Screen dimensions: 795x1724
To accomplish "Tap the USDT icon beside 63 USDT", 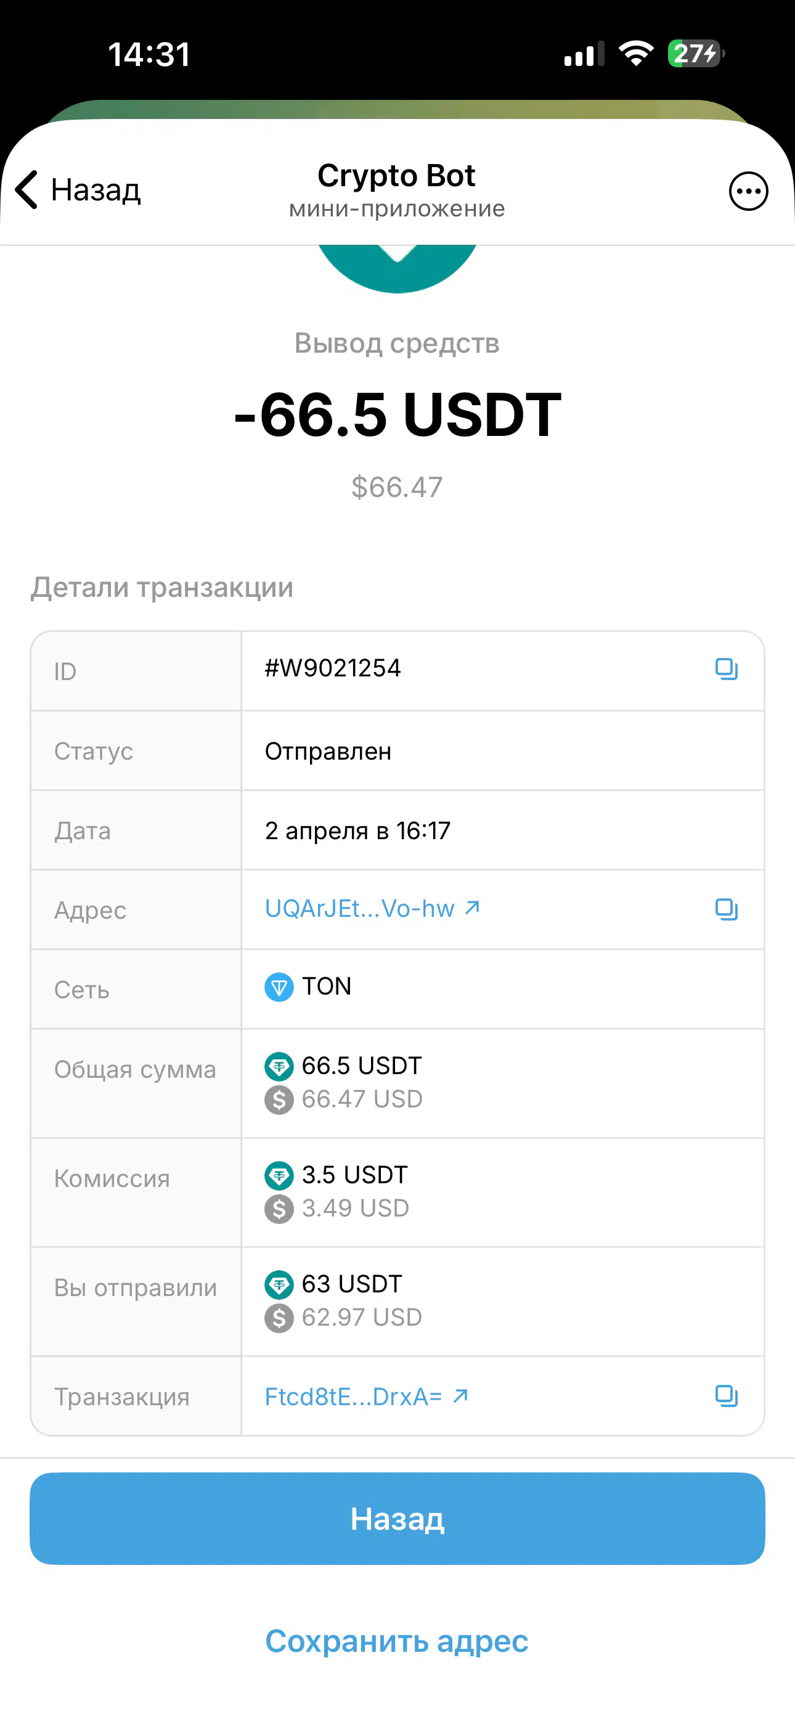I will (279, 1284).
